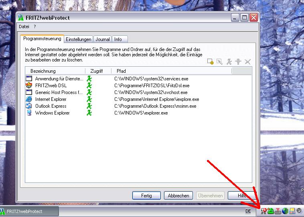304x217 pixels.
Task: Toggle green access man for Anwendung für Dienste
Action: 89,78
